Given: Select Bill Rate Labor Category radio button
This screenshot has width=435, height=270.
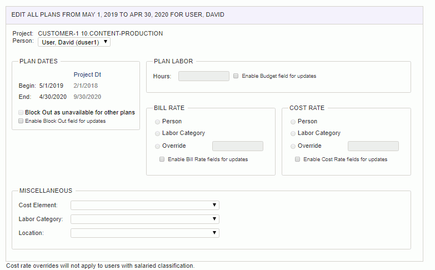Looking at the screenshot, I should (x=157, y=133).
